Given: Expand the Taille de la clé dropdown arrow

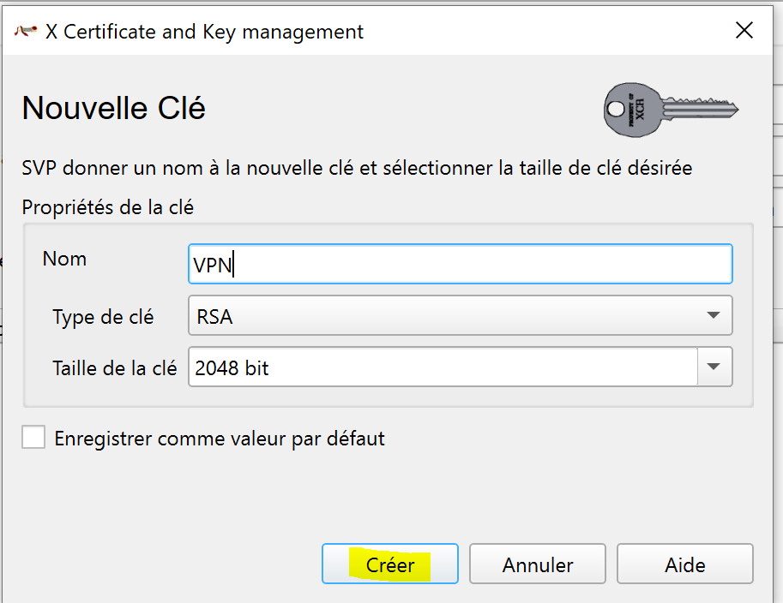Looking at the screenshot, I should [714, 368].
